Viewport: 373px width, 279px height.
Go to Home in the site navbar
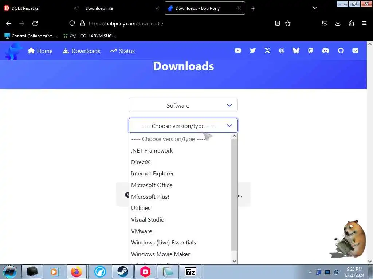pos(40,51)
